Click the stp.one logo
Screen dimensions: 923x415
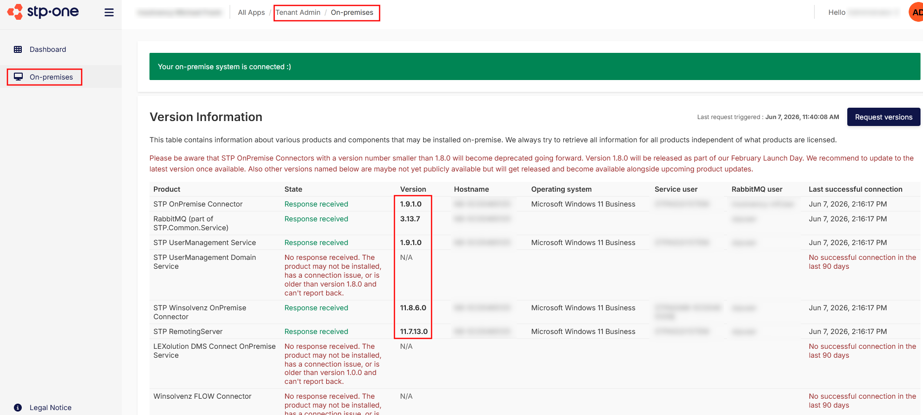pyautogui.click(x=43, y=11)
